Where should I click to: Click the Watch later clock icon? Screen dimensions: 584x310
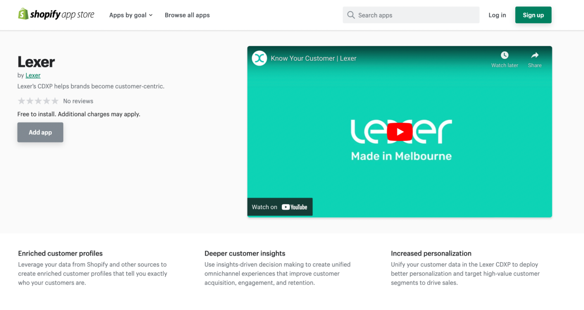click(x=505, y=55)
